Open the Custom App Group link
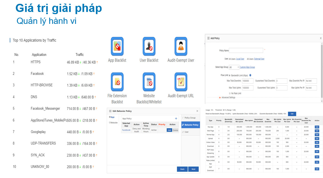This screenshot has width=323, height=178. (x=247, y=67)
